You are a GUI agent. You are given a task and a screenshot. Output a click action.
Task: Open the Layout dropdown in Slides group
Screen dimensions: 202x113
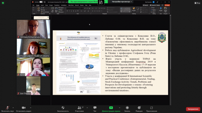(x=61, y=8)
